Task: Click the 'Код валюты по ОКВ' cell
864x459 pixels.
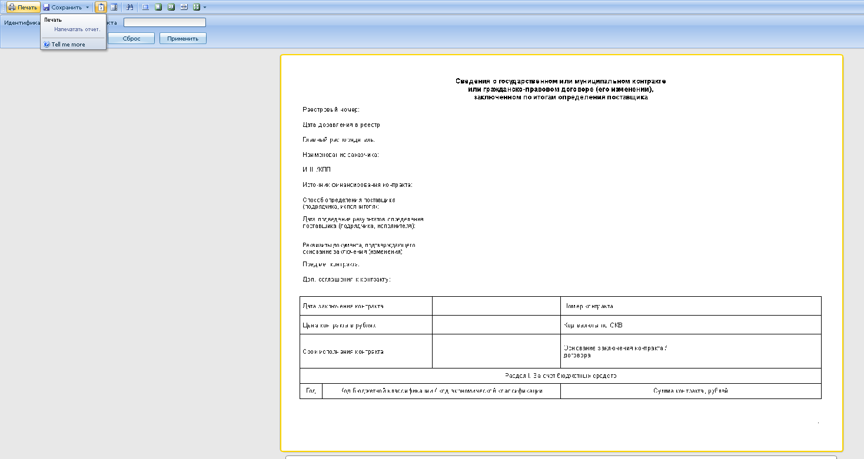Action: [x=691, y=325]
